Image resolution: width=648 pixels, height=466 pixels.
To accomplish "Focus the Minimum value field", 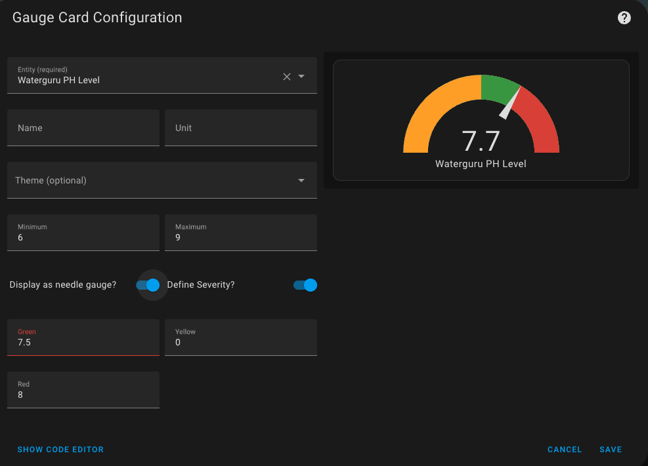I will pyautogui.click(x=83, y=237).
